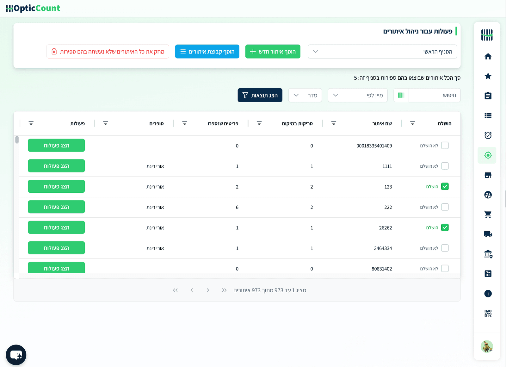Check the completed box for location 1111
The width and height of the screenshot is (506, 367).
[445, 166]
